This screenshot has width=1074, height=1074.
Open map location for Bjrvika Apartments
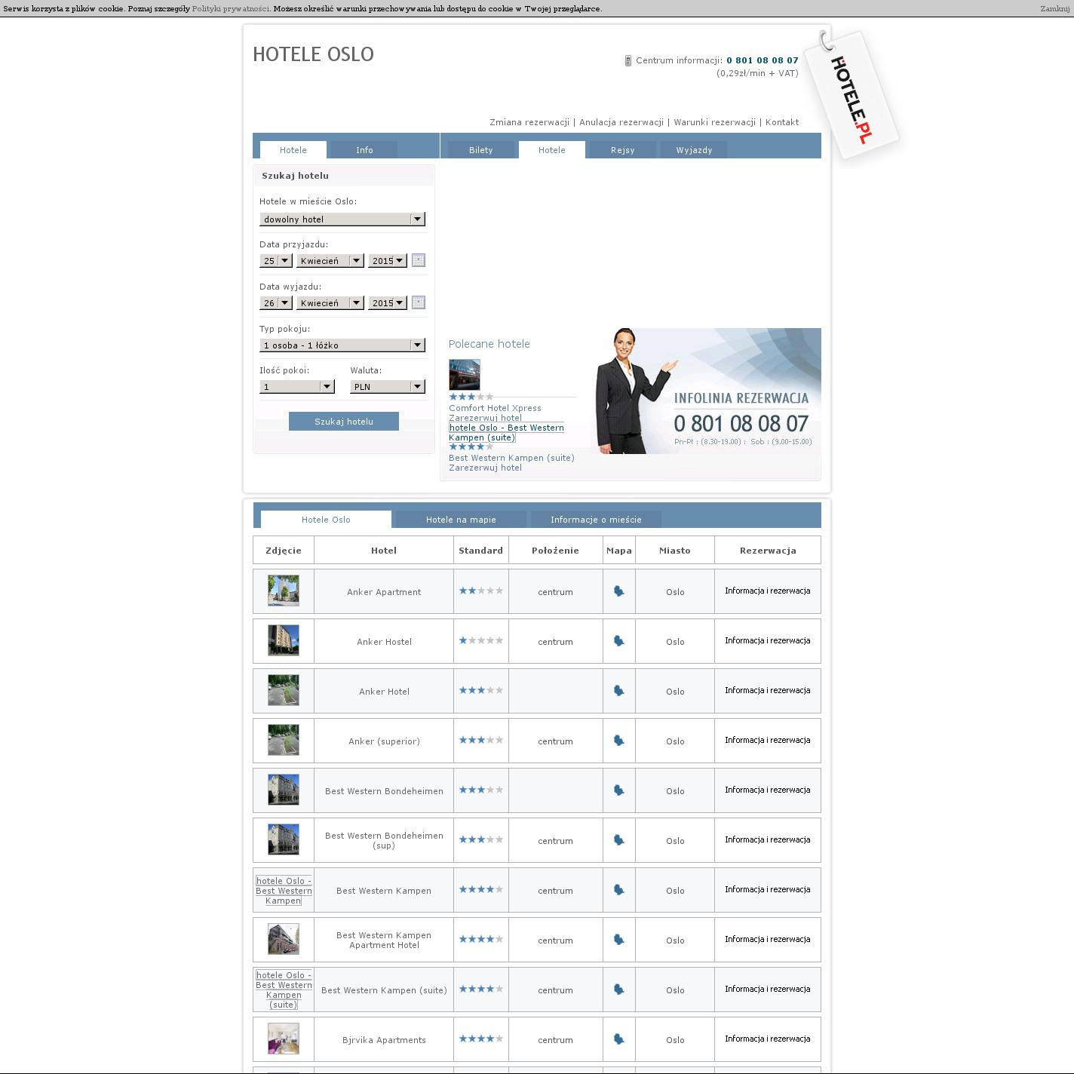tap(618, 1039)
